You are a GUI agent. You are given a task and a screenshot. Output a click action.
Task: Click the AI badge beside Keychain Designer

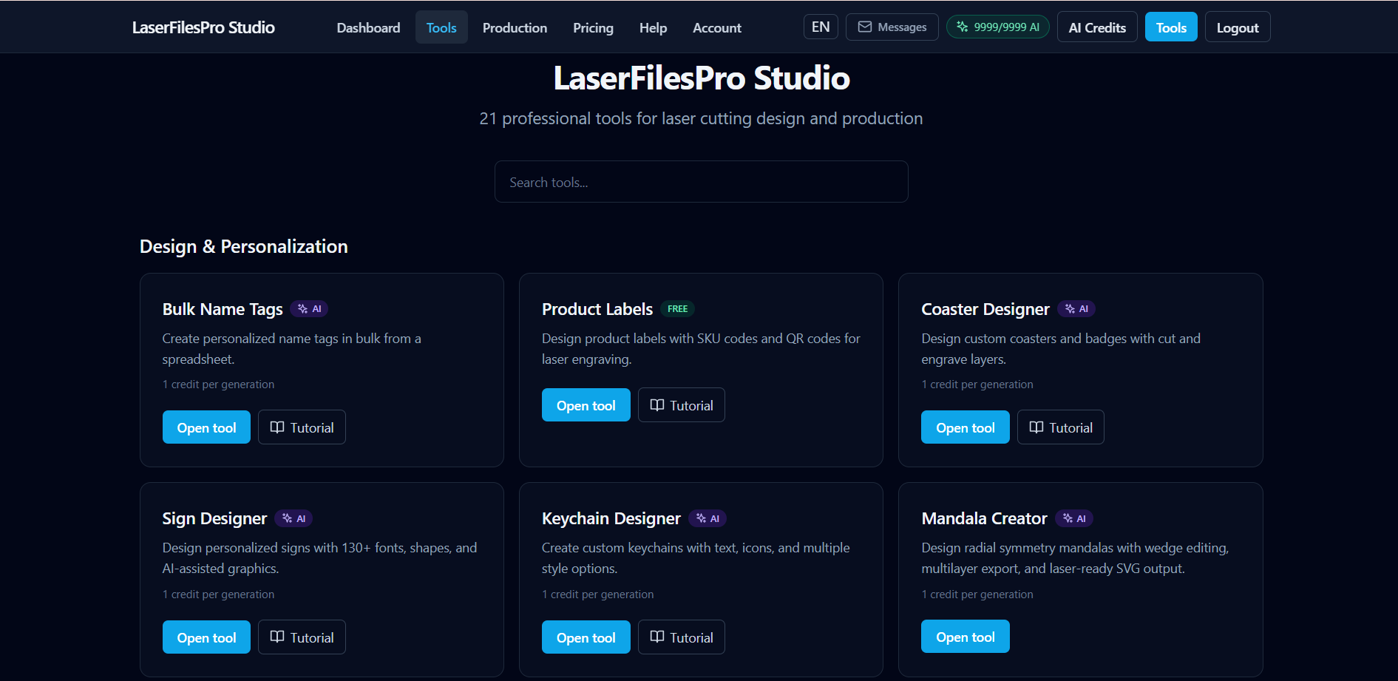708,518
